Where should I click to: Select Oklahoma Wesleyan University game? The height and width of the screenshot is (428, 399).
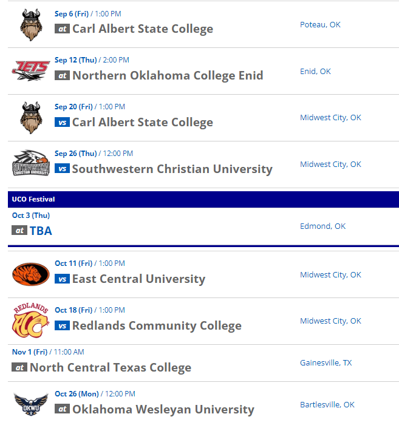[x=163, y=410]
